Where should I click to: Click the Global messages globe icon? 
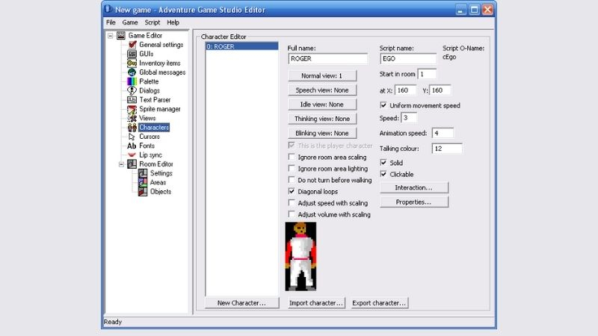132,72
